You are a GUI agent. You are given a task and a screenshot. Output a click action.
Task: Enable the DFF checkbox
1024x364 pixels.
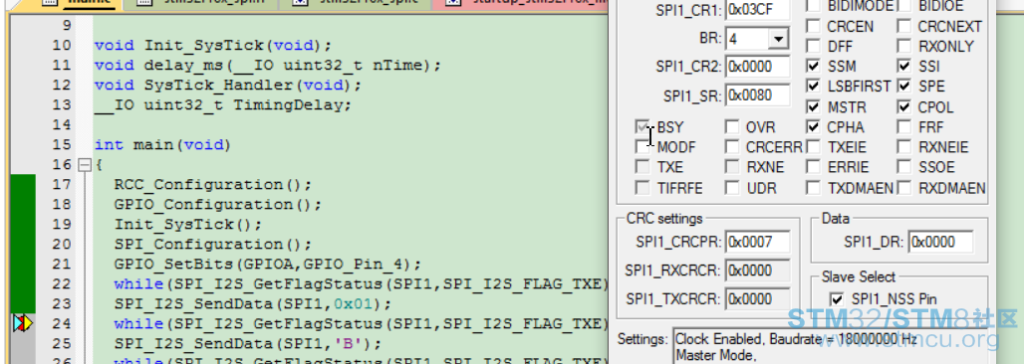click(x=813, y=47)
